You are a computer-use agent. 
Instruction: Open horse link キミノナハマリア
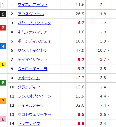(33, 32)
